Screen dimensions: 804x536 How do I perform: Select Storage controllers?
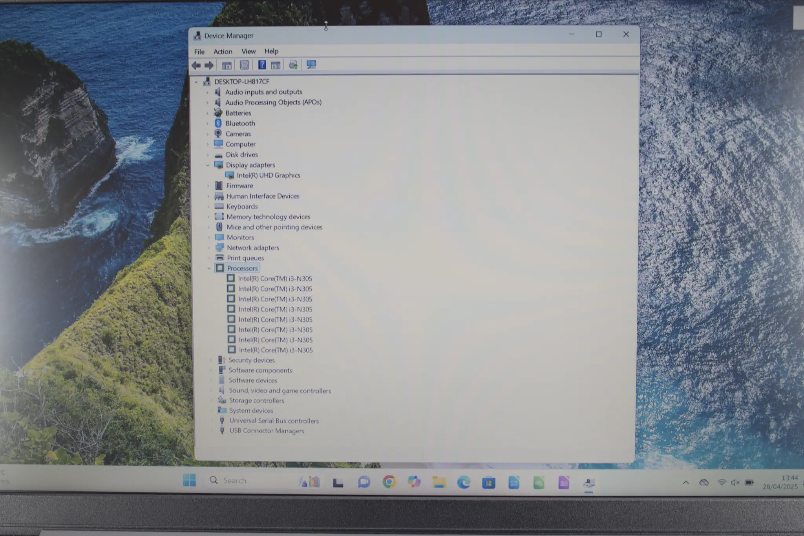[256, 401]
